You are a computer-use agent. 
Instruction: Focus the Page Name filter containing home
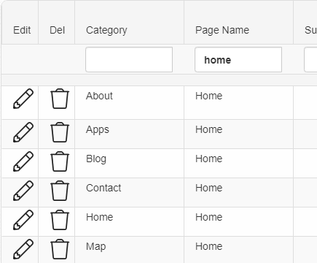click(x=238, y=60)
